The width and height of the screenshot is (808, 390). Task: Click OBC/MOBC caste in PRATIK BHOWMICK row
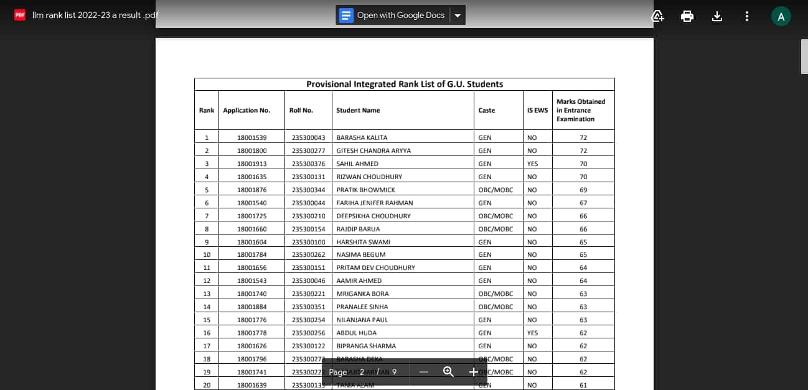pos(496,190)
